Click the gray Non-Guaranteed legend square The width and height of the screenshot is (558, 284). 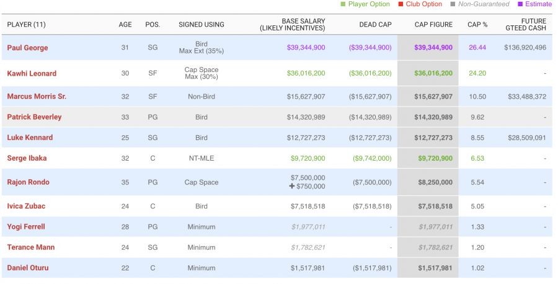[453, 4]
